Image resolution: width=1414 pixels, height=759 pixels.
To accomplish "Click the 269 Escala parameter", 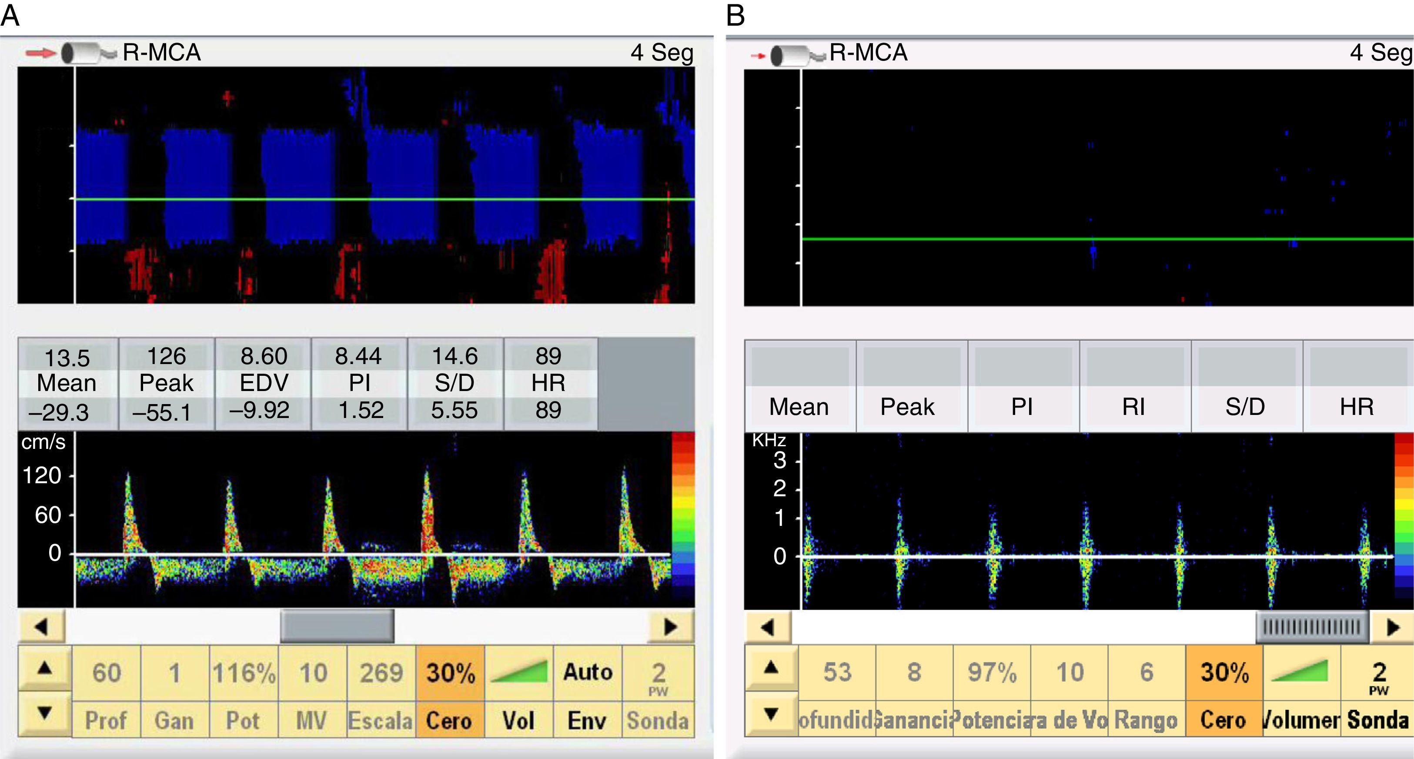I will (381, 673).
